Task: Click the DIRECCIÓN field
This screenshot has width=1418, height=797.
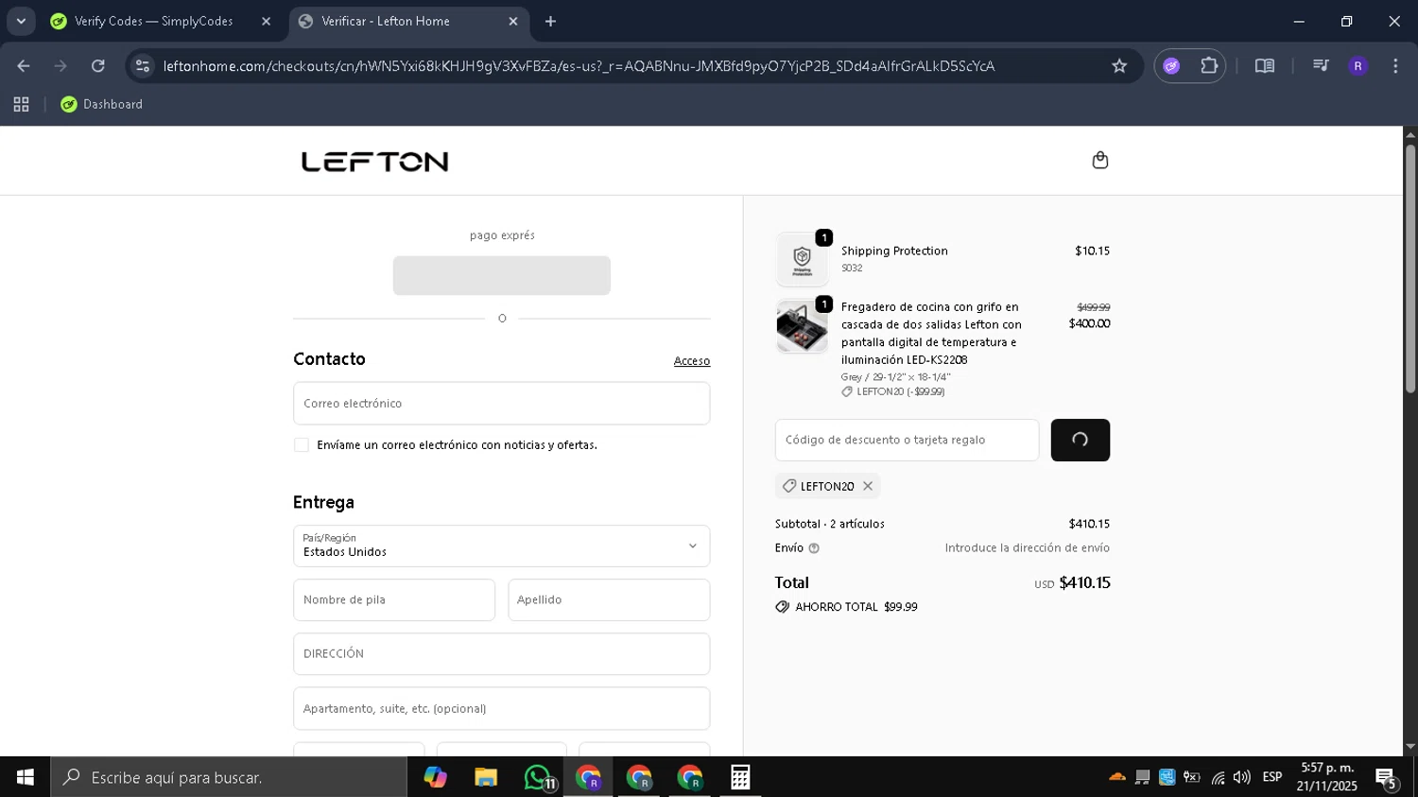Action: coord(501,654)
